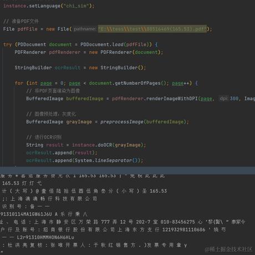255x255 pixels.
Task: Click the comment about rendering PDF page to image
Action: [x=53, y=91]
